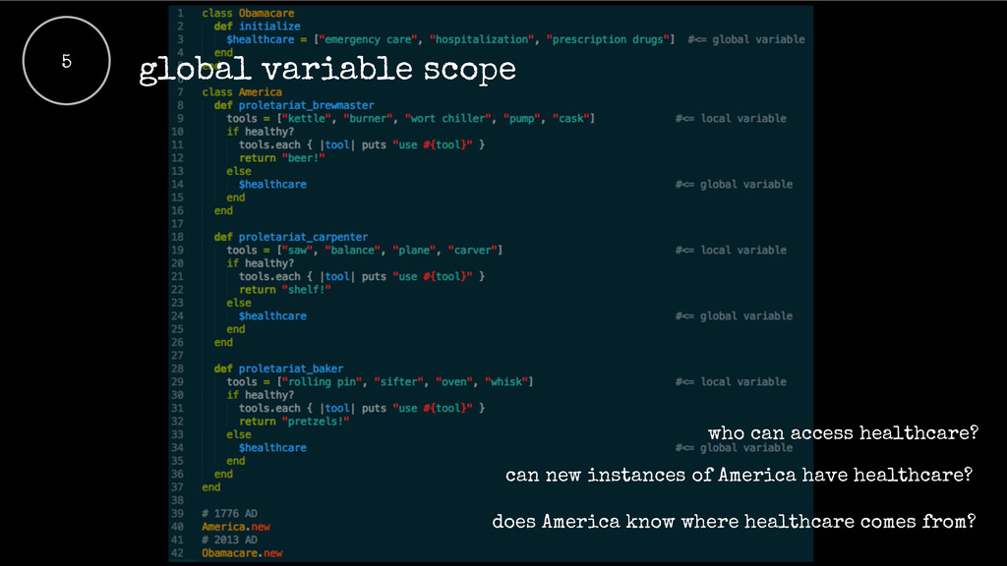
Task: Click the "hospitalization" string on line 3
Action: [482, 39]
